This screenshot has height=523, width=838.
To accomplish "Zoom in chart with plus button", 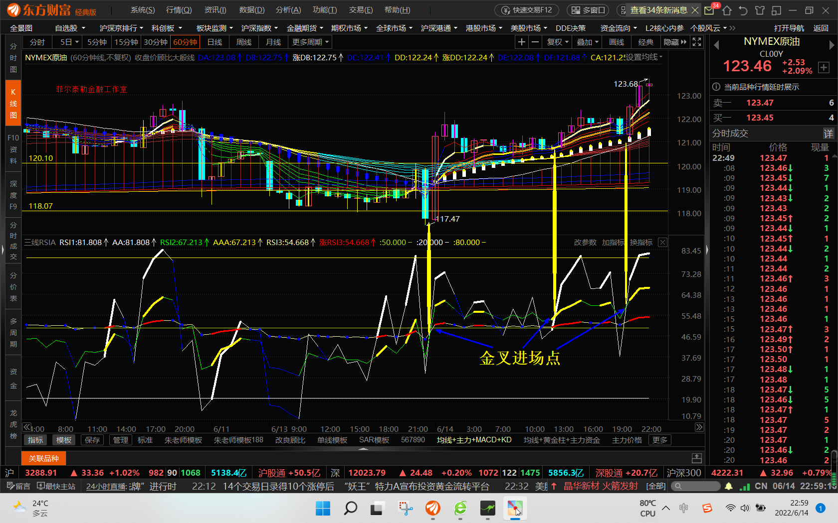I will [x=522, y=42].
